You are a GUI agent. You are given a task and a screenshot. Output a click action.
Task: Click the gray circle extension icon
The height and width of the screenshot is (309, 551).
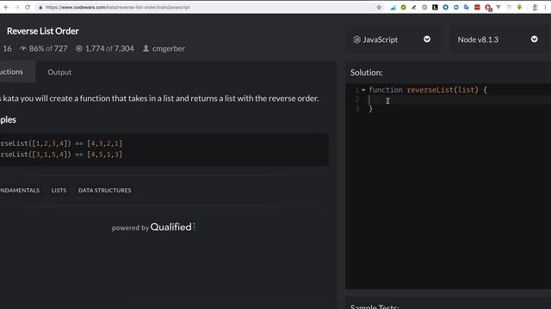click(x=424, y=8)
